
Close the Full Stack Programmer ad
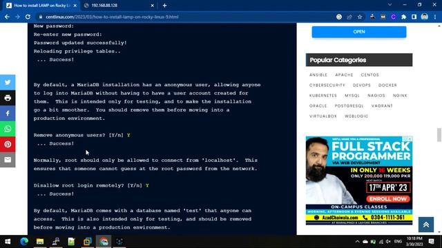point(410,139)
